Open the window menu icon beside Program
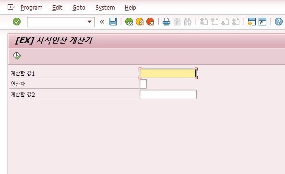Viewport: 285px width, 174px height. [11, 7]
